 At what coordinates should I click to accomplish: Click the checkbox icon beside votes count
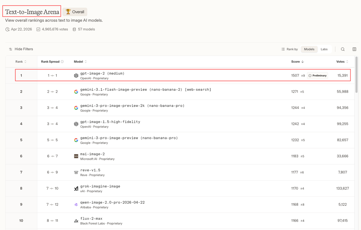tap(38, 29)
